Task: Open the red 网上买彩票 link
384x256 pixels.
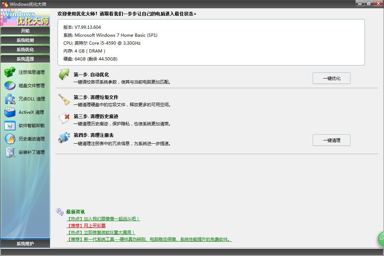Action: point(86,226)
